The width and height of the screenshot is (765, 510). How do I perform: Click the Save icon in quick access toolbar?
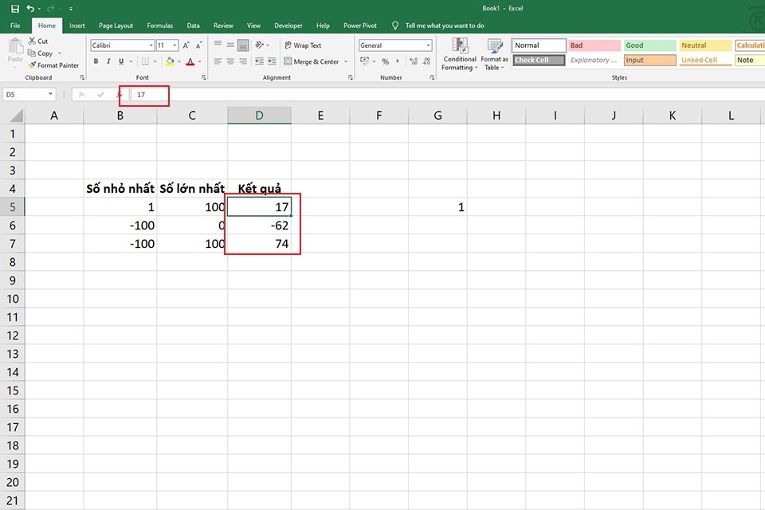(x=14, y=8)
